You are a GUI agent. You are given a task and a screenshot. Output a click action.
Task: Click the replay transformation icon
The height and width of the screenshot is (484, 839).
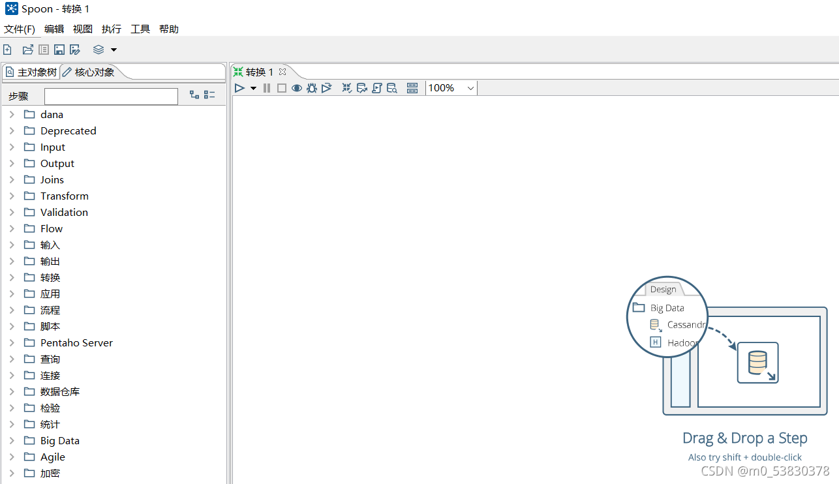pyautogui.click(x=327, y=88)
